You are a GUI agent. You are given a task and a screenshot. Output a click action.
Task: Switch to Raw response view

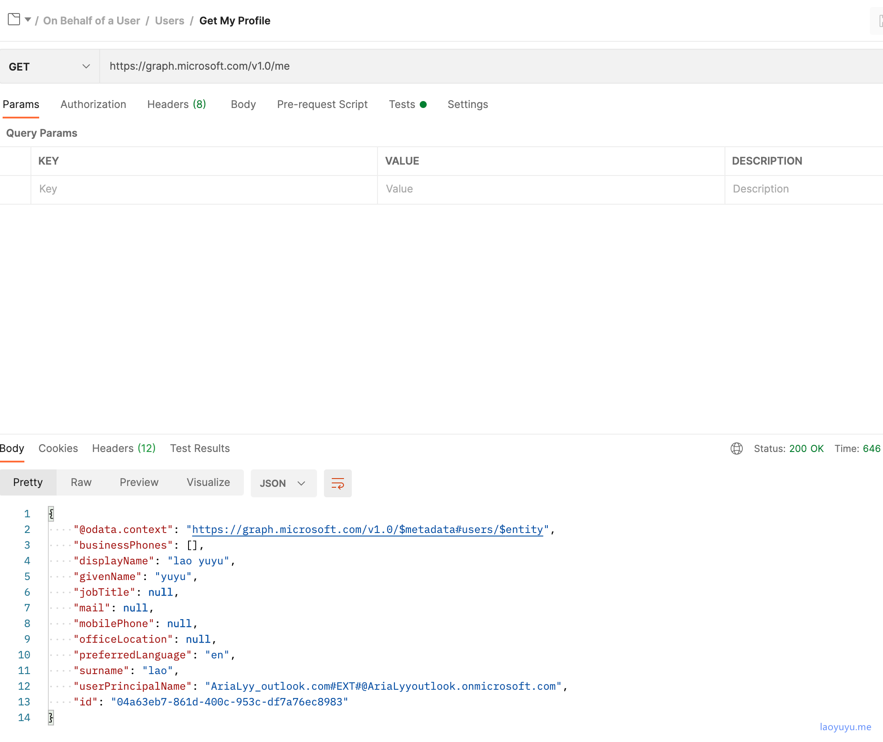tap(81, 482)
